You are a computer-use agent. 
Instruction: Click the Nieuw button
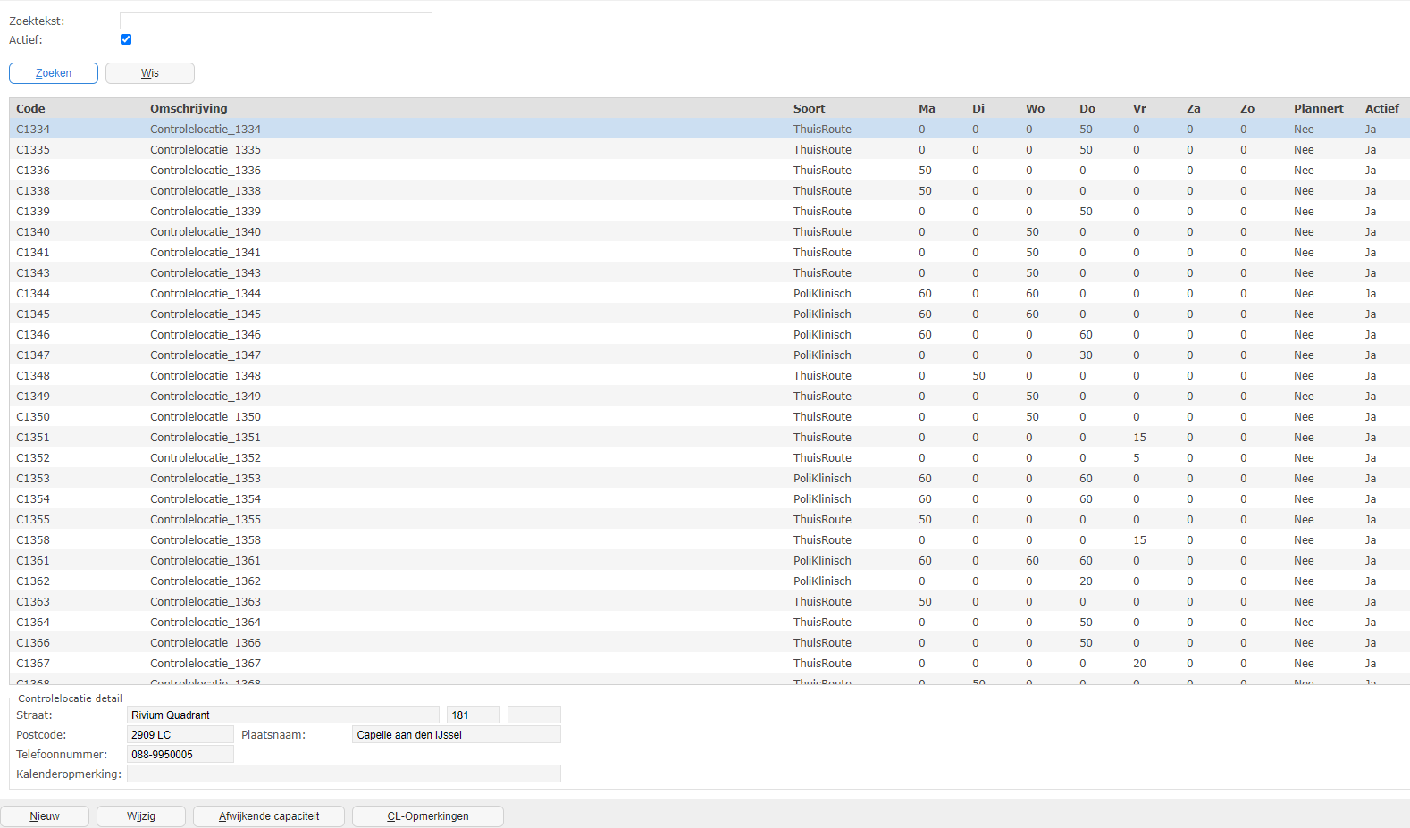point(45,816)
